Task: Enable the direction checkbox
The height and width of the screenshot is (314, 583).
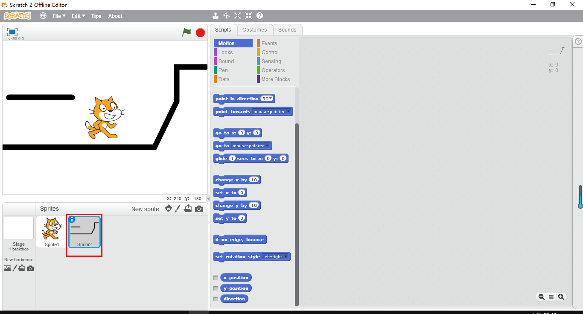Action: click(216, 299)
